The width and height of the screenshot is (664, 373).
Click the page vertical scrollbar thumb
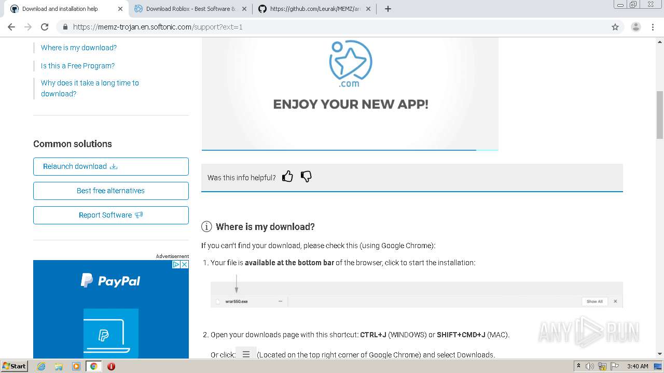660,114
